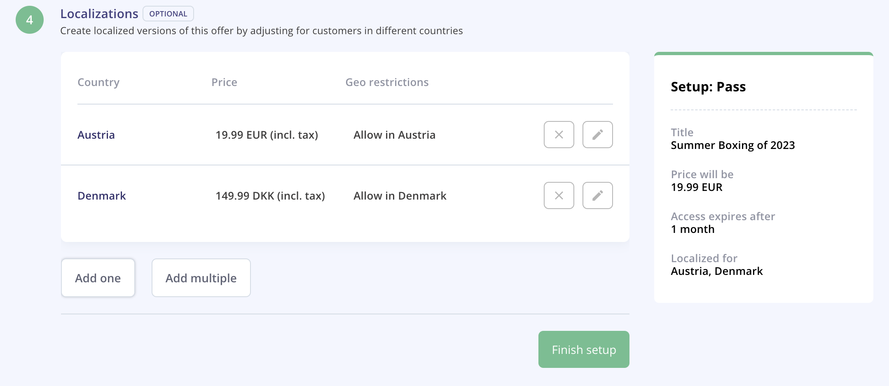Click the Add one button

pyautogui.click(x=98, y=278)
